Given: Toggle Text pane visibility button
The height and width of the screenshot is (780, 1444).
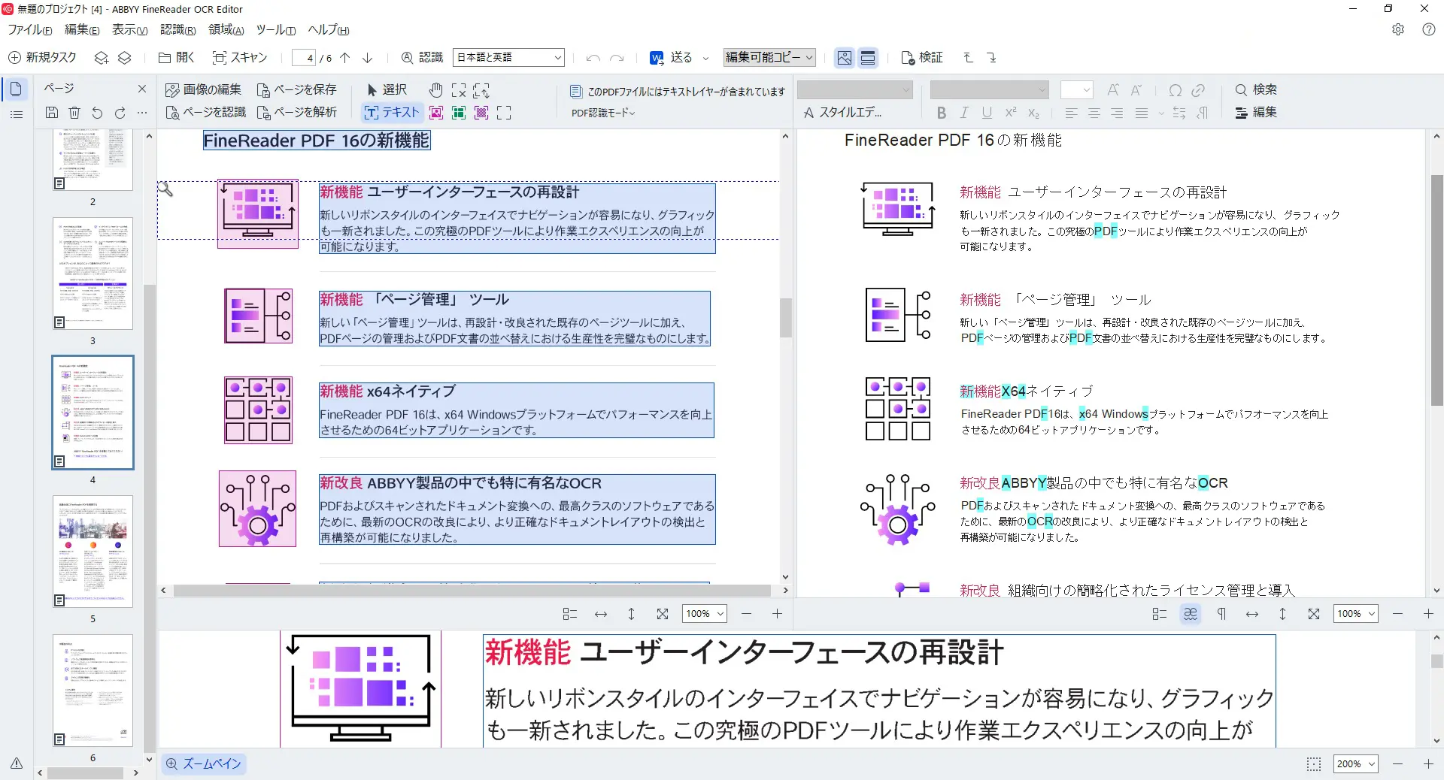Looking at the screenshot, I should point(868,58).
